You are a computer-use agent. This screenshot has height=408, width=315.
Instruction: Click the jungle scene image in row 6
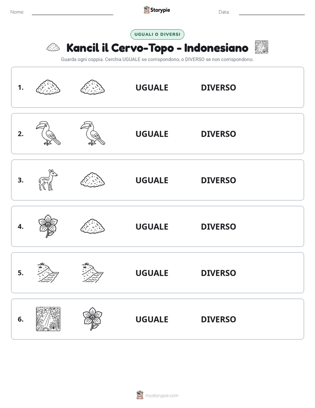[x=48, y=319]
